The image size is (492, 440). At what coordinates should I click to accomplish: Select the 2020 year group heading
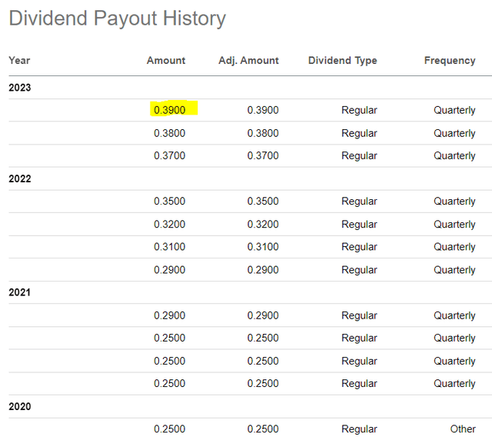[20, 406]
